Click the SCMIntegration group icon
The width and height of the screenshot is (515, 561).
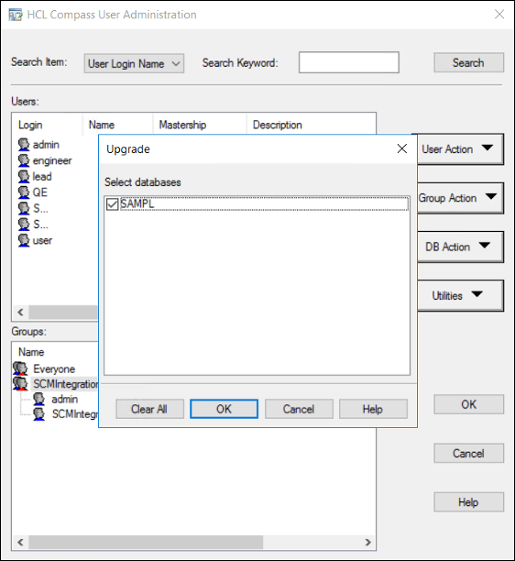coord(20,383)
